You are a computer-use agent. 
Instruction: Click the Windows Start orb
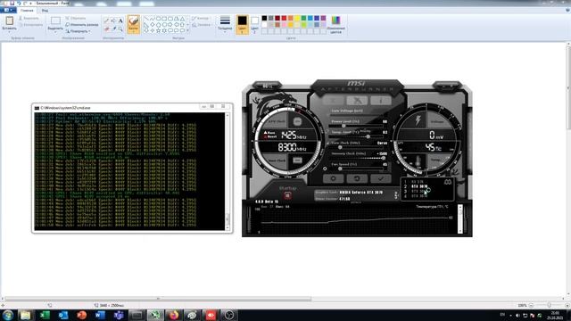pyautogui.click(x=8, y=315)
